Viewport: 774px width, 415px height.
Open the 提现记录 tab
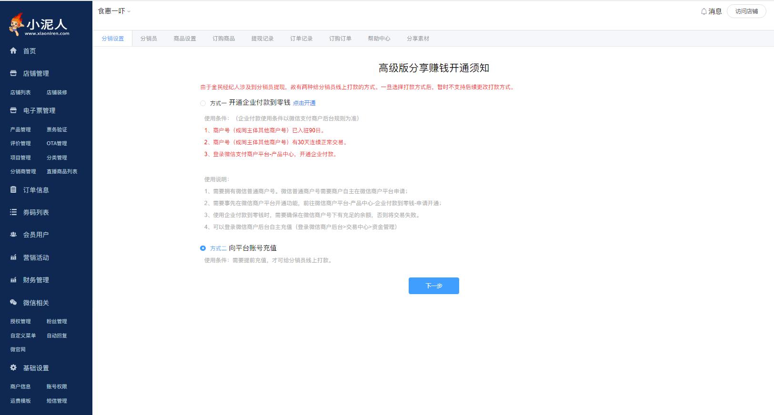[x=262, y=39]
